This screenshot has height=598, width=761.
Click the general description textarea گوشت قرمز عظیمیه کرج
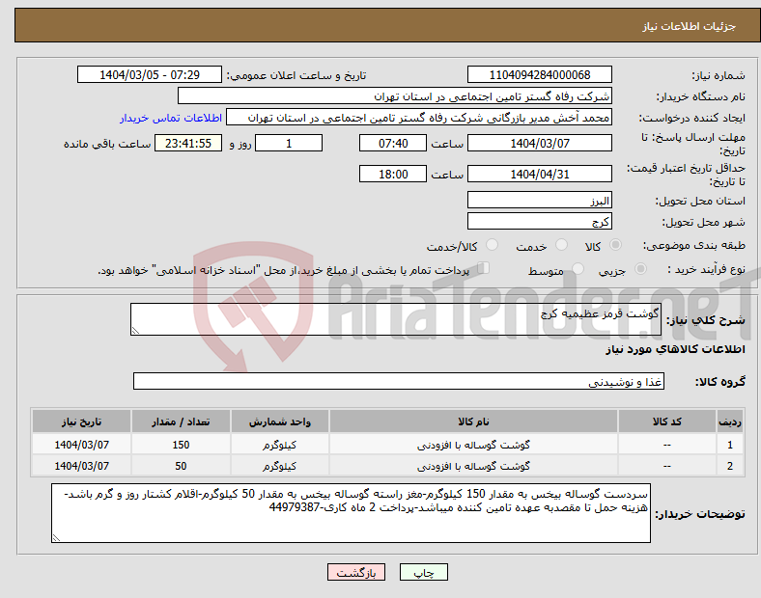[x=396, y=319]
